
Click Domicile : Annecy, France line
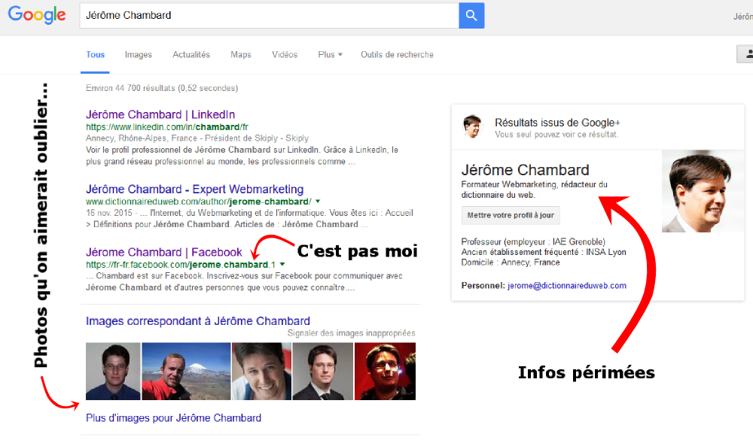pos(511,262)
